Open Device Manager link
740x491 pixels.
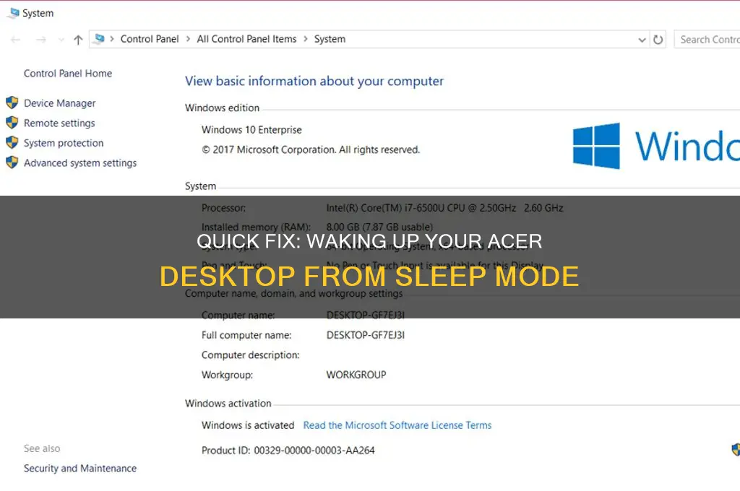coord(59,103)
